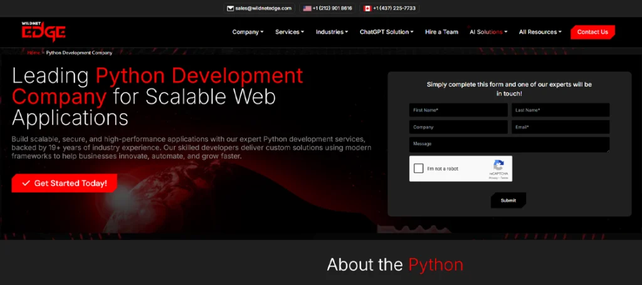
Task: Click the Last Name field
Action: coord(560,110)
